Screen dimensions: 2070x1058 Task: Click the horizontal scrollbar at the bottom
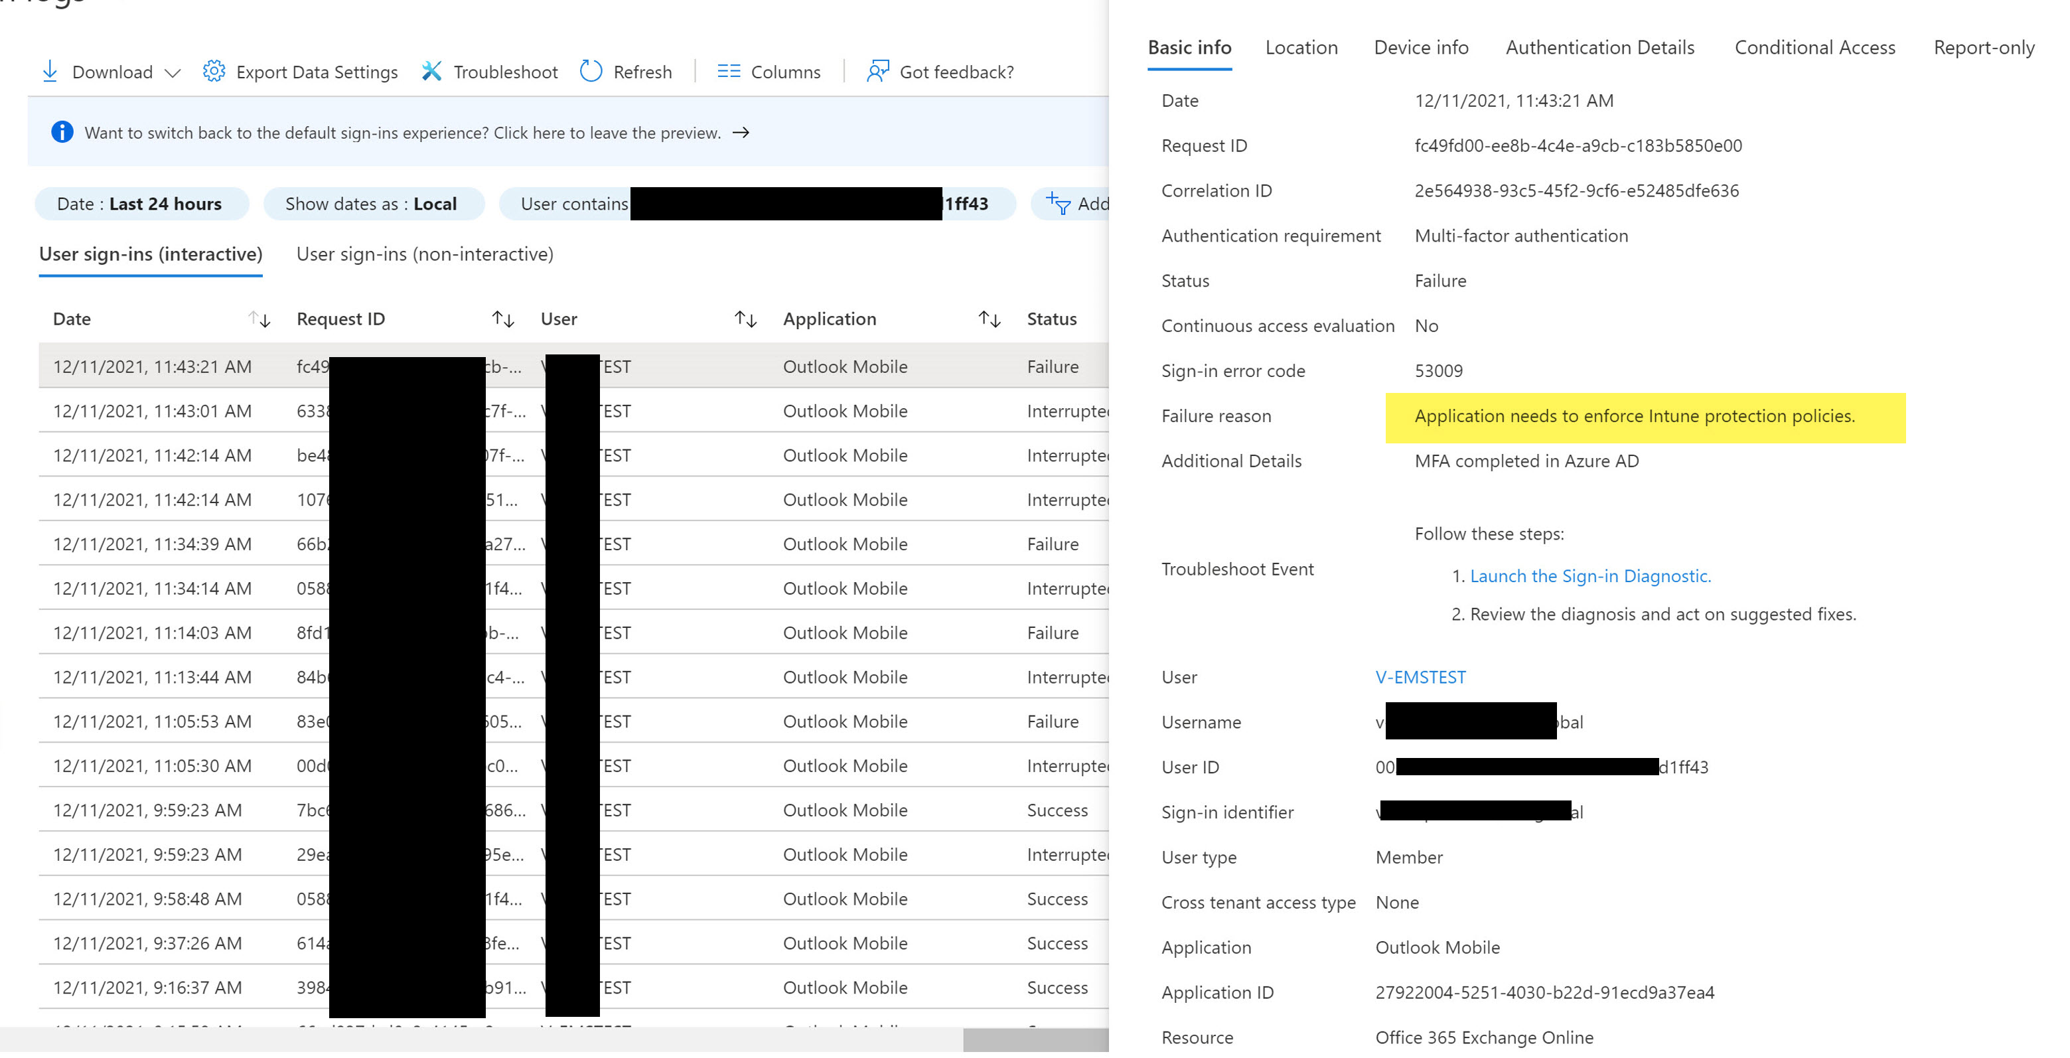(1037, 1039)
